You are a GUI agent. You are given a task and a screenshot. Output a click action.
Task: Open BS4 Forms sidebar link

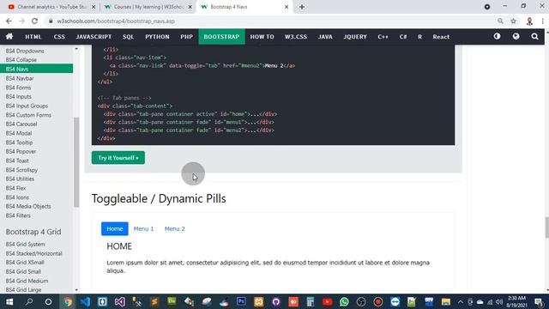18,88
